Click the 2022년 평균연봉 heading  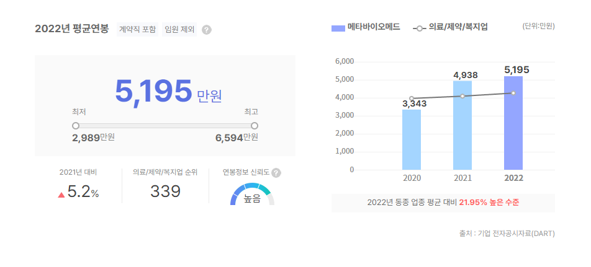pos(71,29)
